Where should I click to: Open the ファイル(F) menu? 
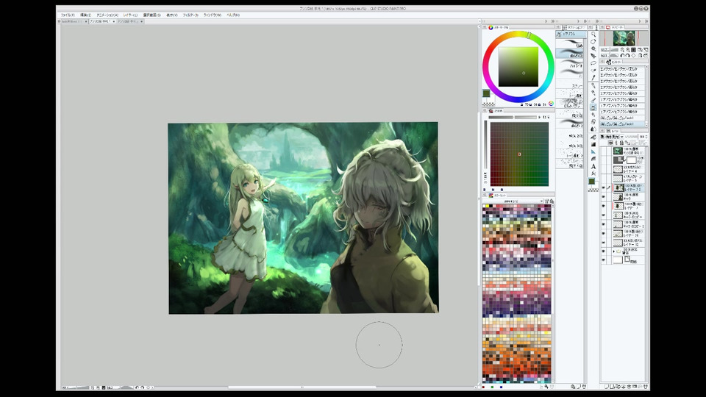68,15
